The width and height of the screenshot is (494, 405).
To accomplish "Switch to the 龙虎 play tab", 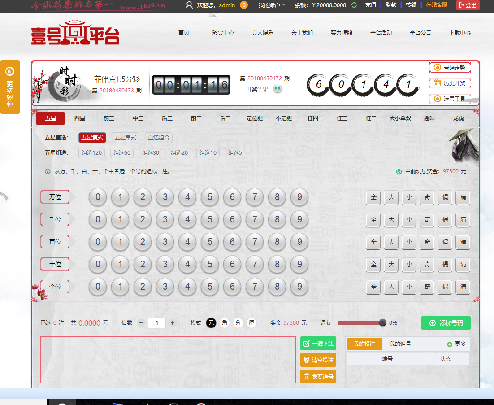I will click(458, 118).
